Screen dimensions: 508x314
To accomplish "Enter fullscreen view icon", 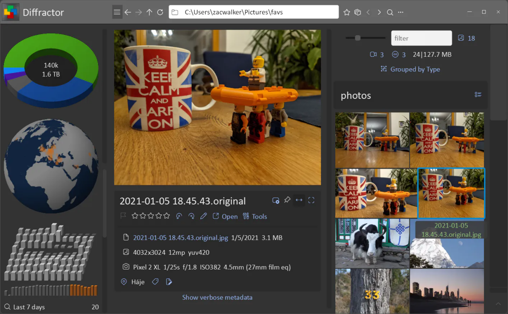I will coord(311,200).
